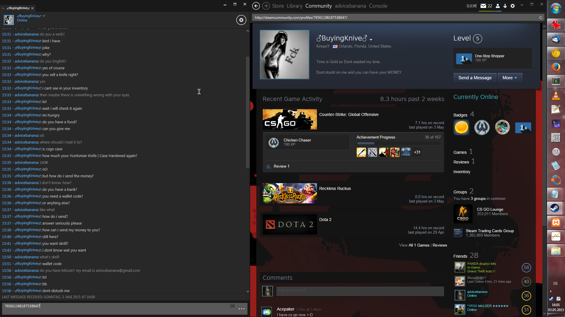This screenshot has width=565, height=317.
Task: Open the Inventory link
Action: click(x=462, y=172)
